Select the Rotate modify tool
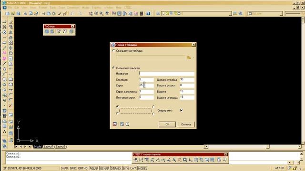The image size is (305, 171). tap(10, 53)
